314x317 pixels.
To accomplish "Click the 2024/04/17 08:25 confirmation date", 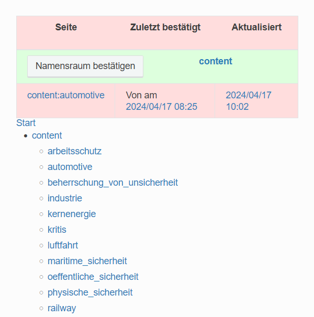I will (x=161, y=107).
